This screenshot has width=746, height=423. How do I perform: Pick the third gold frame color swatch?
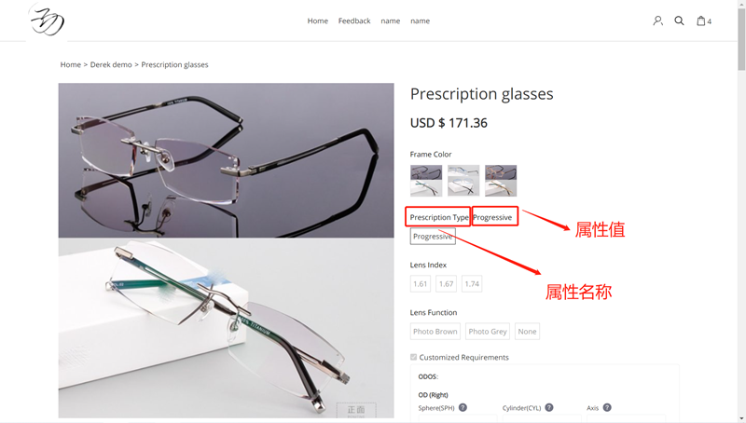click(501, 181)
